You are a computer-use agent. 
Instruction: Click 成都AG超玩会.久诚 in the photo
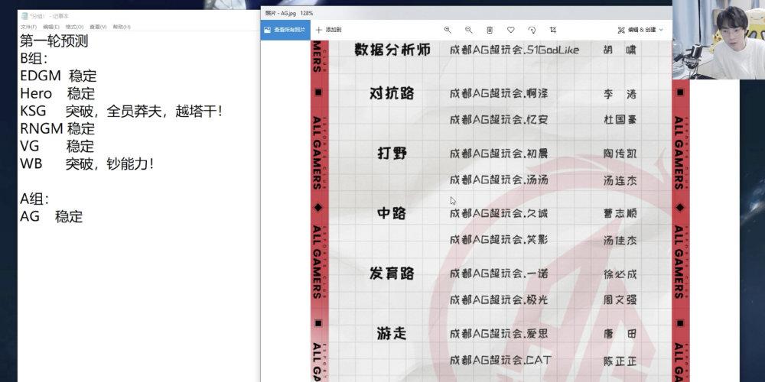click(499, 213)
